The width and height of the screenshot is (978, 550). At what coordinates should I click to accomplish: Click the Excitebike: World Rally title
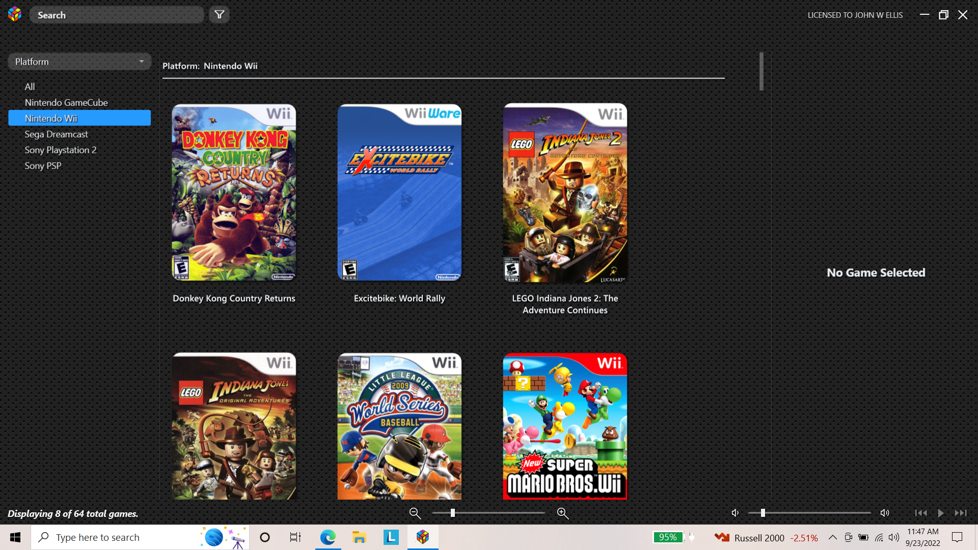[x=399, y=298]
